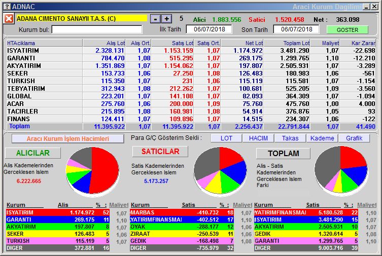Screen dimensions: 382x256
Task: Select the TURKISH row in top table
Action: pos(191,81)
